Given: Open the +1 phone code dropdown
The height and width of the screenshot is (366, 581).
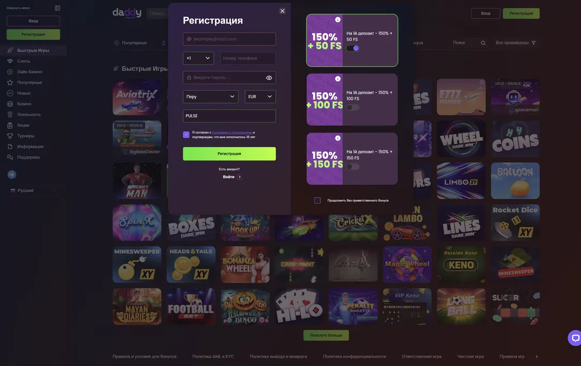Looking at the screenshot, I should click(x=198, y=58).
